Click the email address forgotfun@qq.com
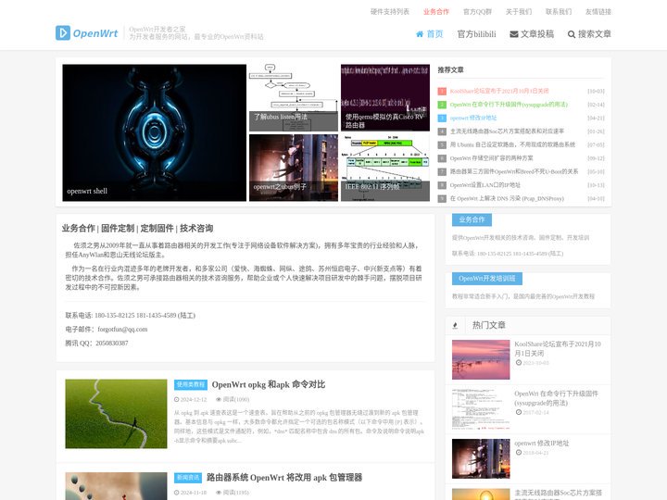This screenshot has width=667, height=500. point(122,329)
